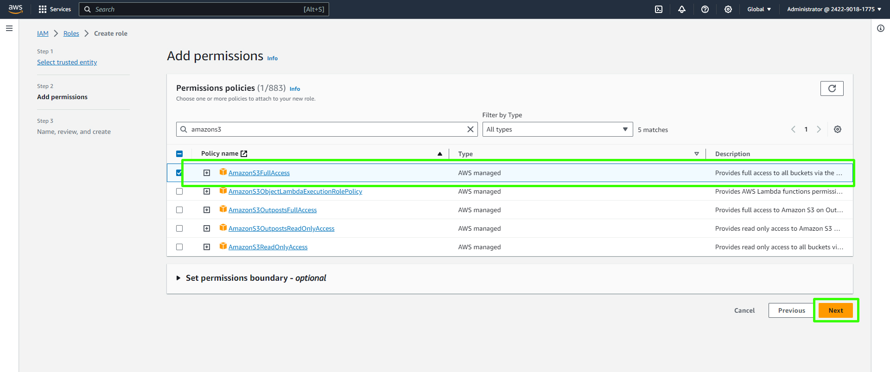Screen dimensions: 890x372
Task: Click the AmazonS3FullAccess policy box icon
Action: [x=223, y=172]
